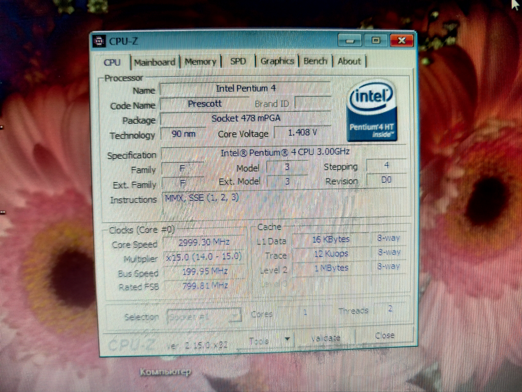Open the Bench tab

[315, 61]
